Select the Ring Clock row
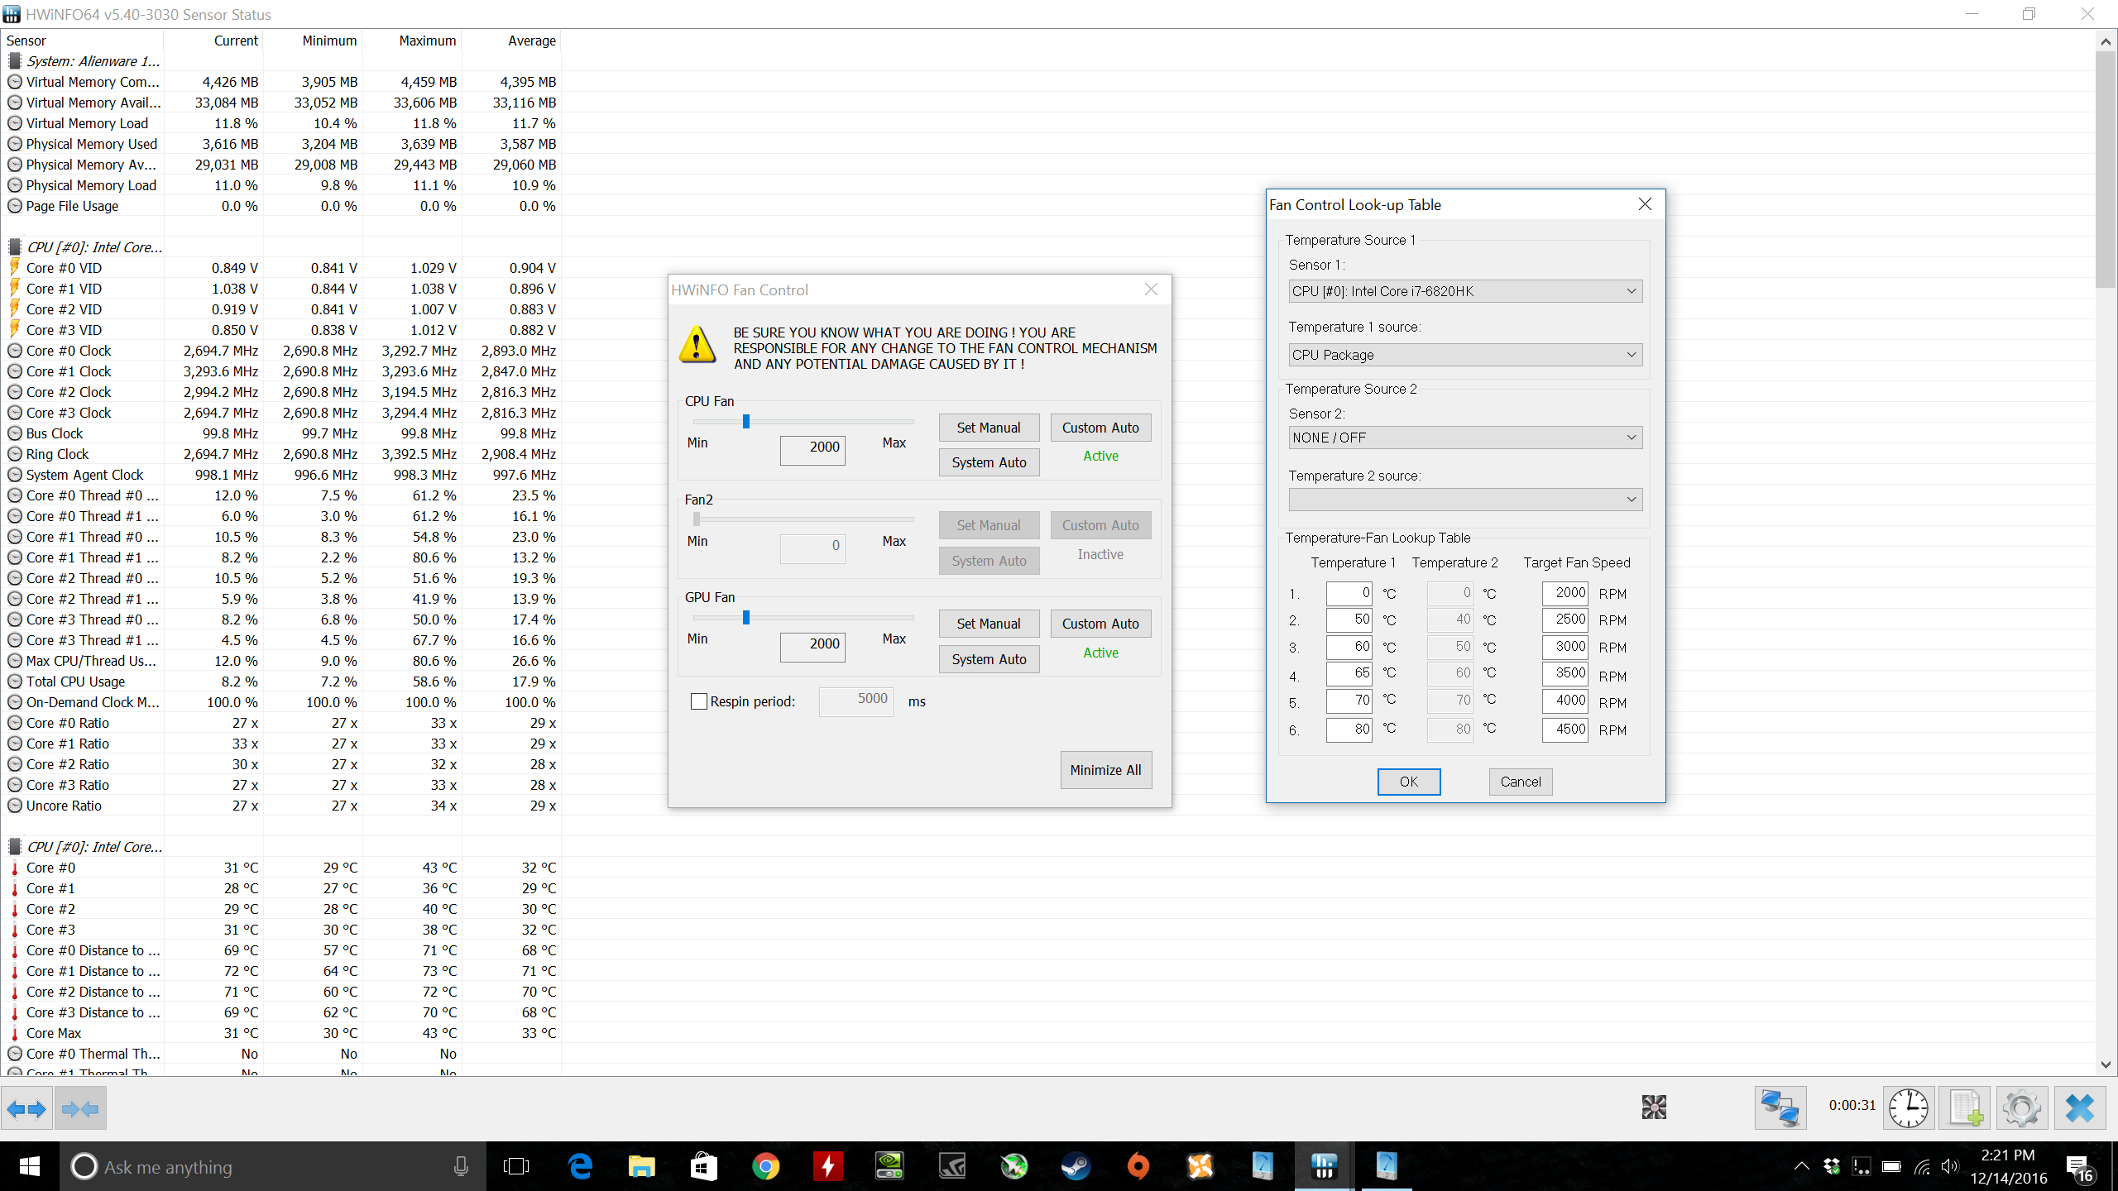Screen dimensions: 2118x1191 coord(281,454)
